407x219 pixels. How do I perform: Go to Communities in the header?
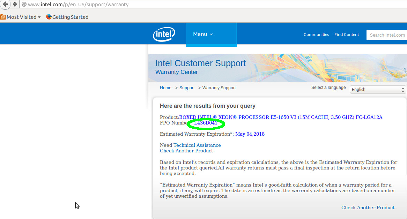click(316, 35)
